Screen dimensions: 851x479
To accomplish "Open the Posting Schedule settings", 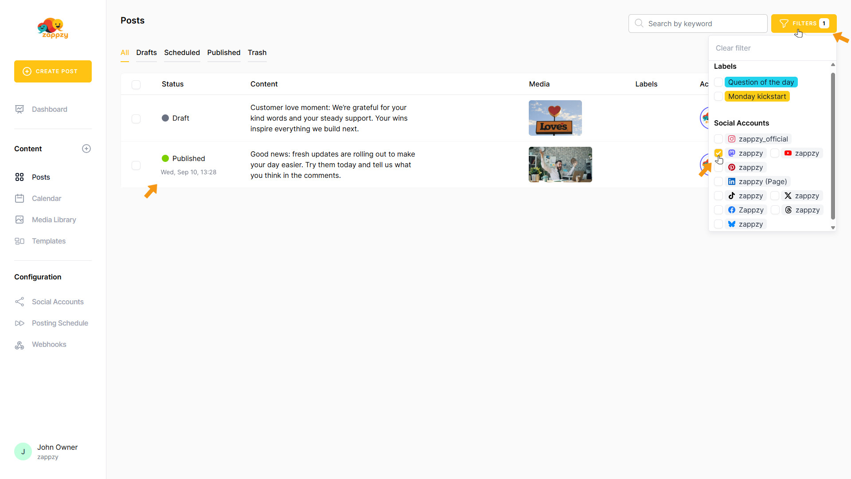I will click(x=60, y=323).
